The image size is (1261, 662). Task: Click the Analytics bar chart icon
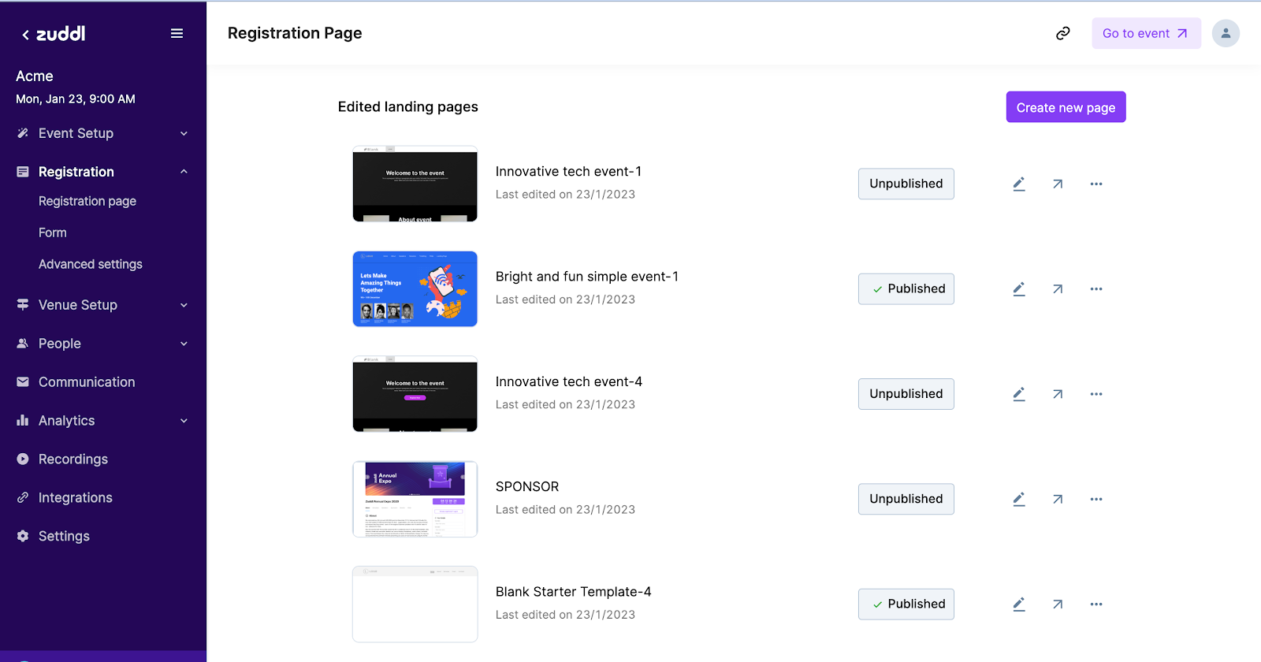(x=23, y=420)
